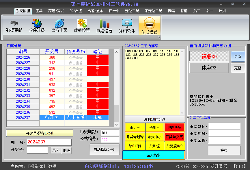Screen dimensions: 250x170
Task: Click 点击查看 for period 2024237
Action: click(76, 118)
